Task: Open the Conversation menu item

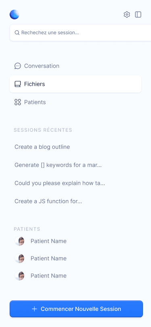Action: pos(76,66)
